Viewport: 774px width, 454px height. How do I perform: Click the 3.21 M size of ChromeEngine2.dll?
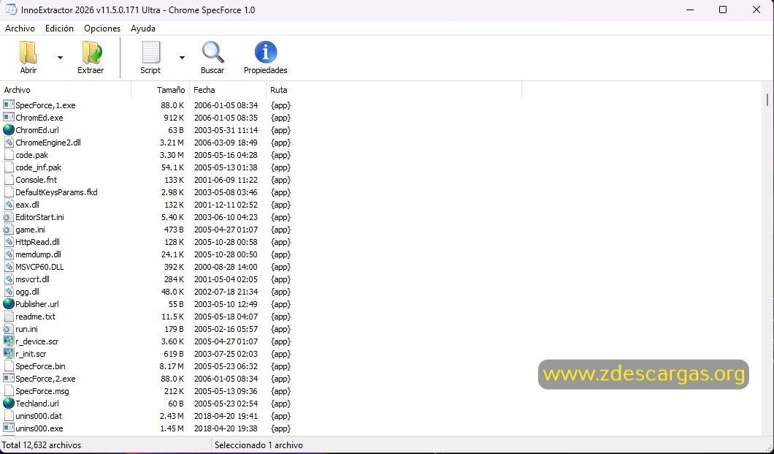click(x=172, y=143)
